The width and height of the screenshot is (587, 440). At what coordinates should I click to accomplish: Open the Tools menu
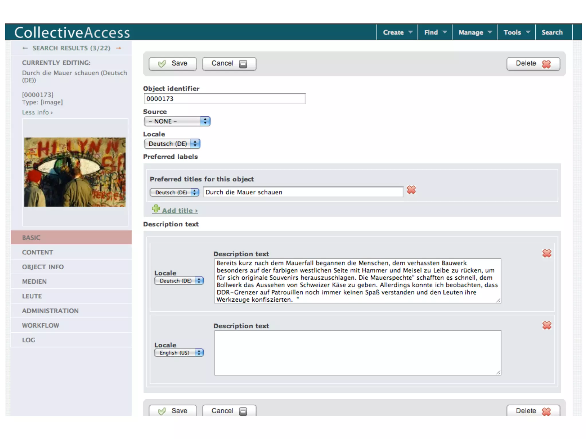coord(516,32)
